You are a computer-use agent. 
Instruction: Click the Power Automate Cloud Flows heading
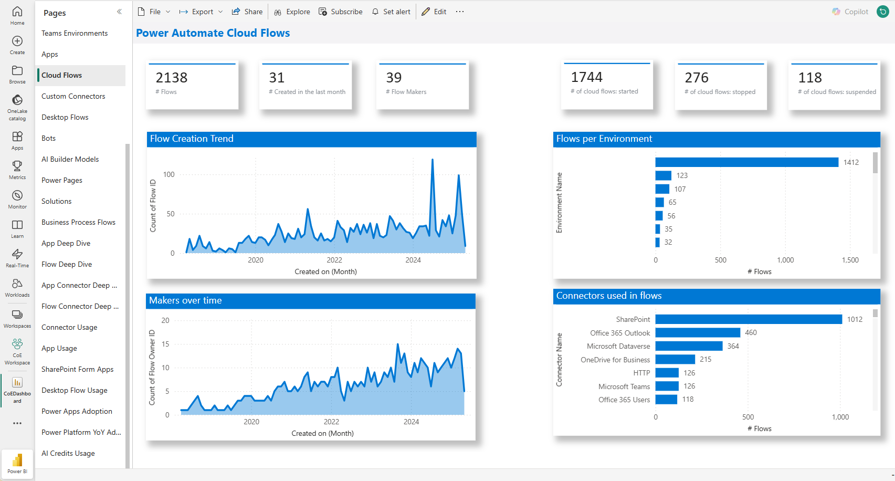(x=213, y=33)
